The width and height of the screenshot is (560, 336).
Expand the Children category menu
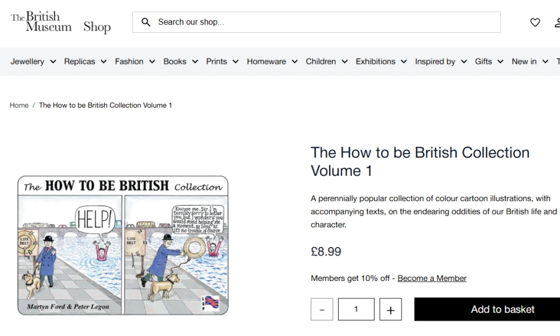[x=327, y=62]
